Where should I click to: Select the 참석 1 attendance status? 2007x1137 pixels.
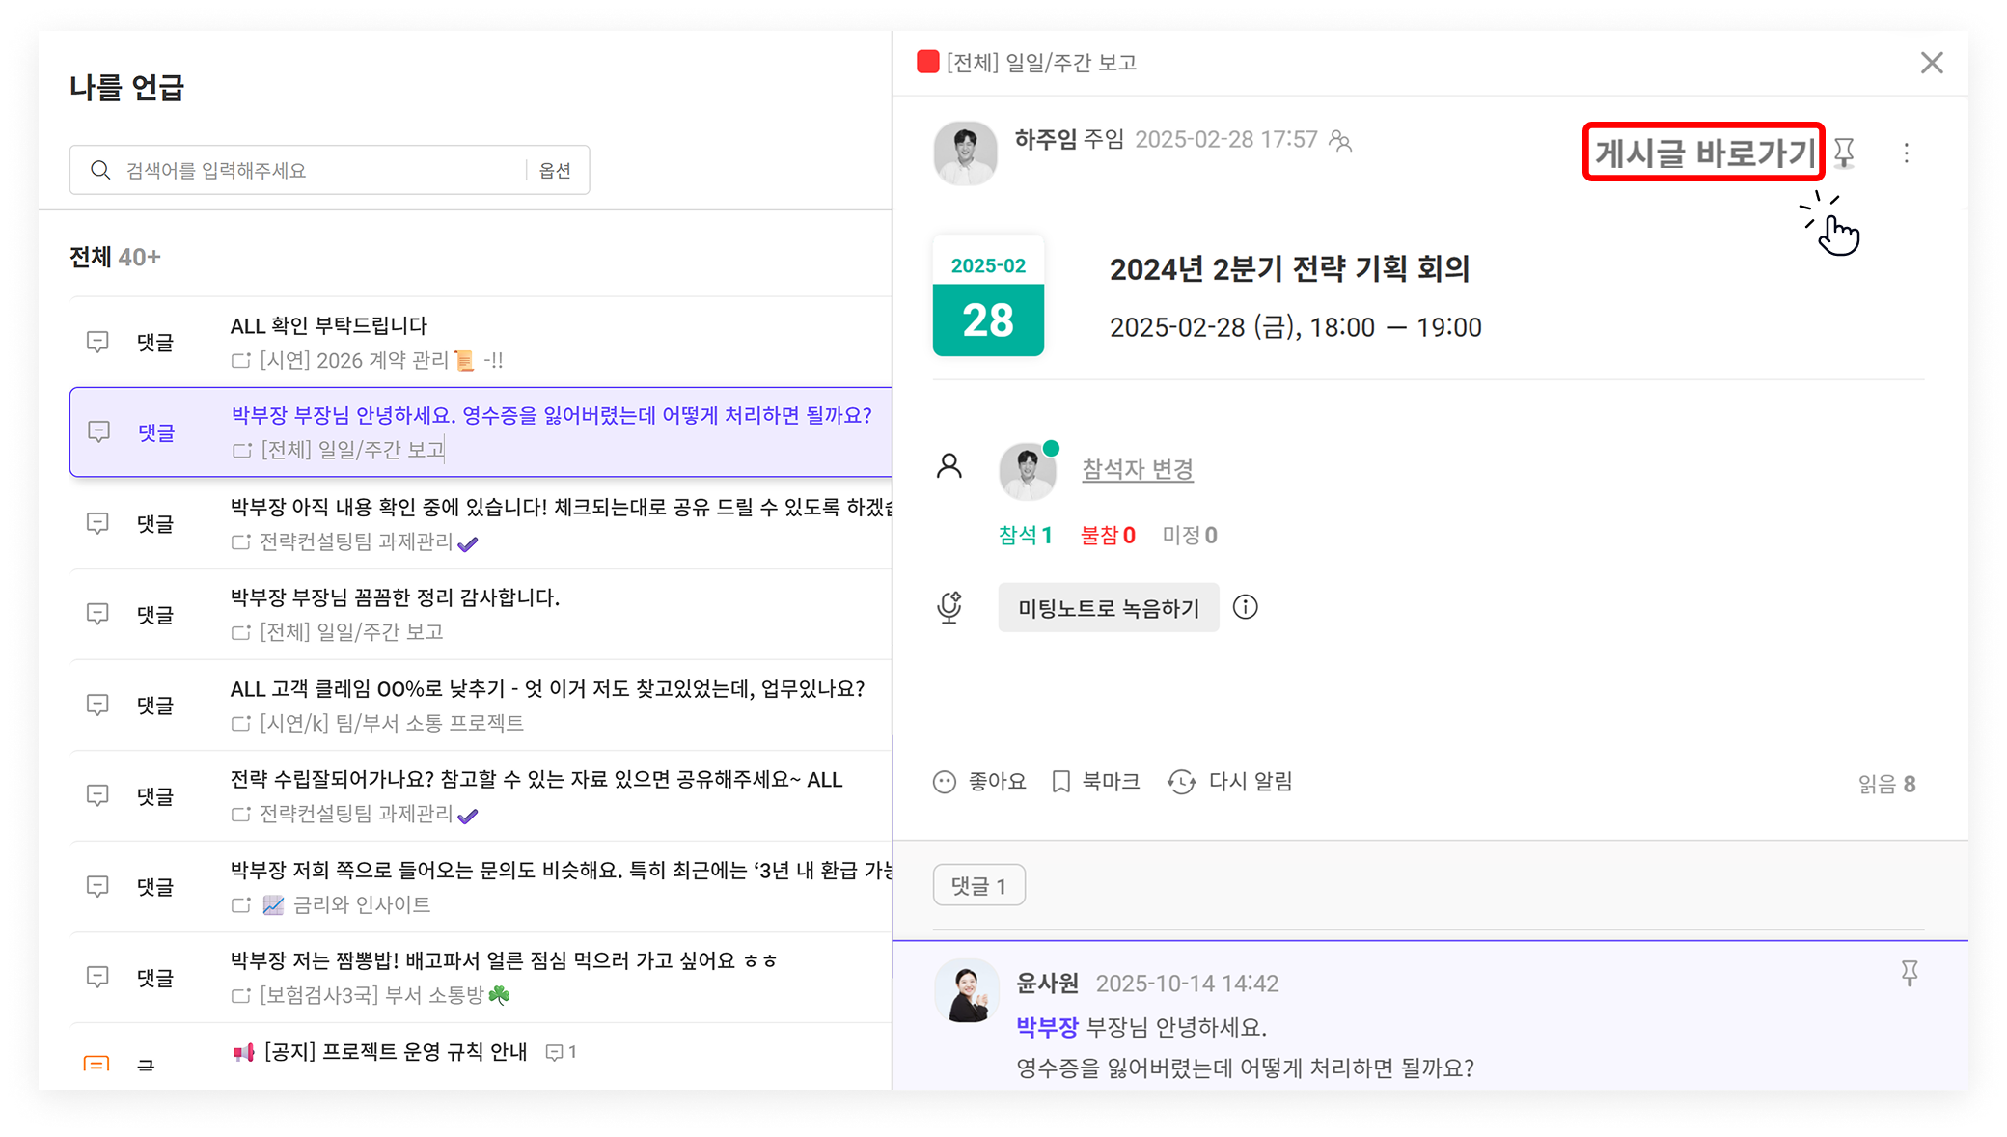pyautogui.click(x=1025, y=535)
